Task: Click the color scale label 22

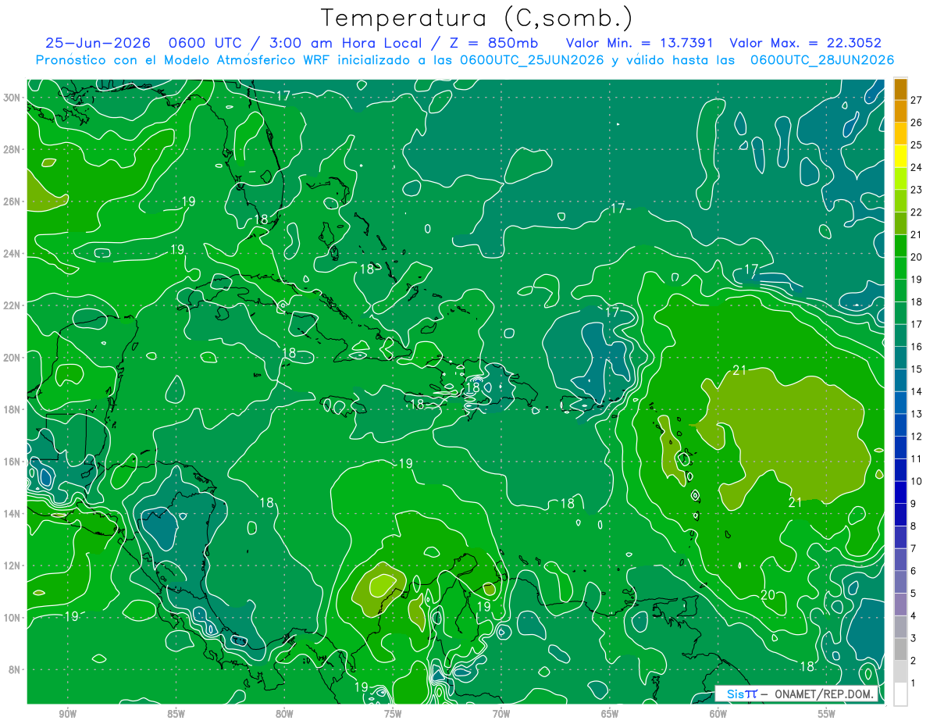Action: 917,212
